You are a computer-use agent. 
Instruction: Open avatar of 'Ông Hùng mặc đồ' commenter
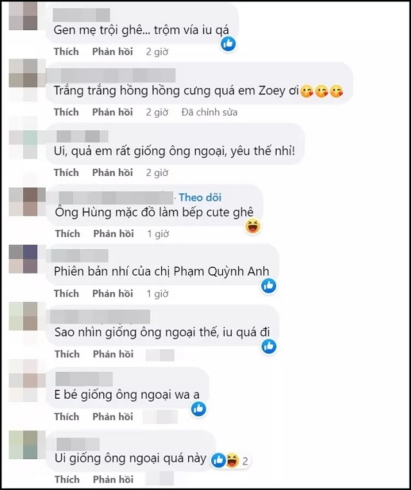(23, 202)
